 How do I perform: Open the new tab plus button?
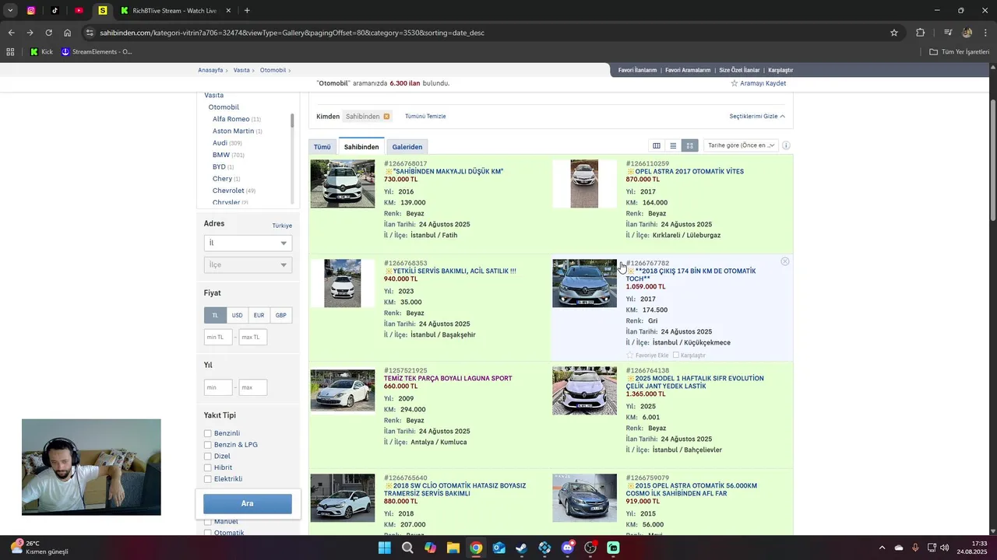247,11
